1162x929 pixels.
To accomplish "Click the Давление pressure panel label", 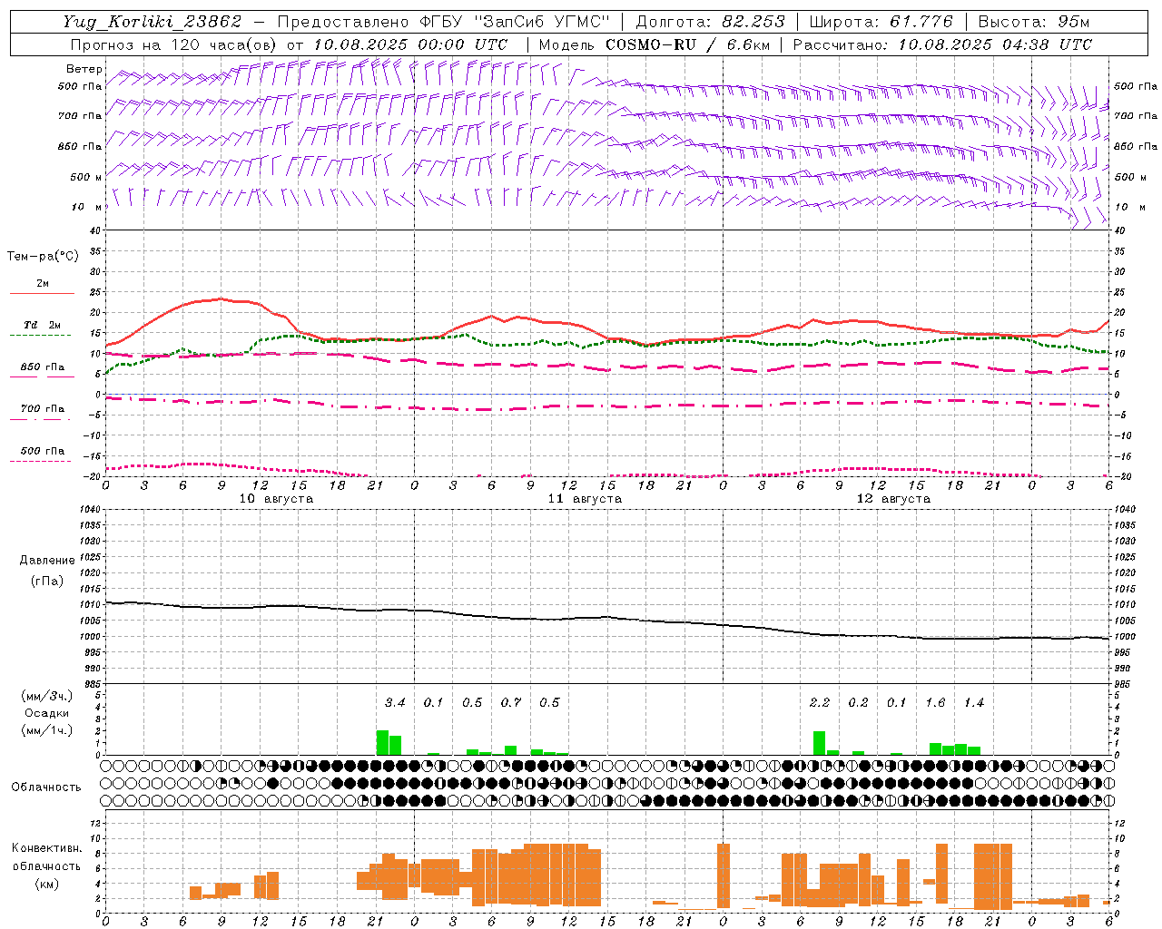I will point(46,561).
